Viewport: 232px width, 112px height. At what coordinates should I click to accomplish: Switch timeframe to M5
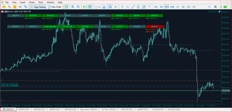(161, 7)
